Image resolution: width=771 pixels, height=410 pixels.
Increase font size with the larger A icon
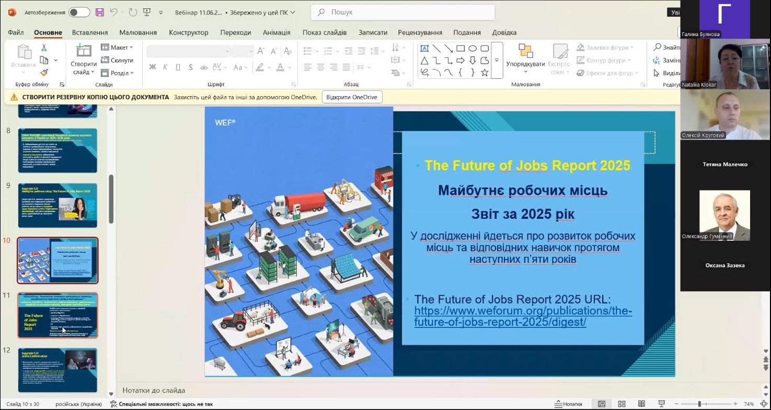point(261,51)
